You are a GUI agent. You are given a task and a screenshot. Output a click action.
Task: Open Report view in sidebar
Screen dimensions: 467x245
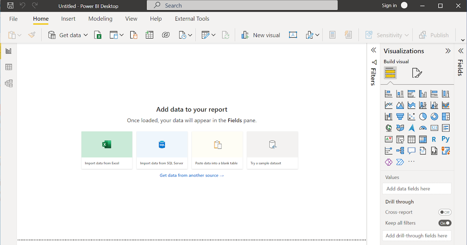pos(9,51)
